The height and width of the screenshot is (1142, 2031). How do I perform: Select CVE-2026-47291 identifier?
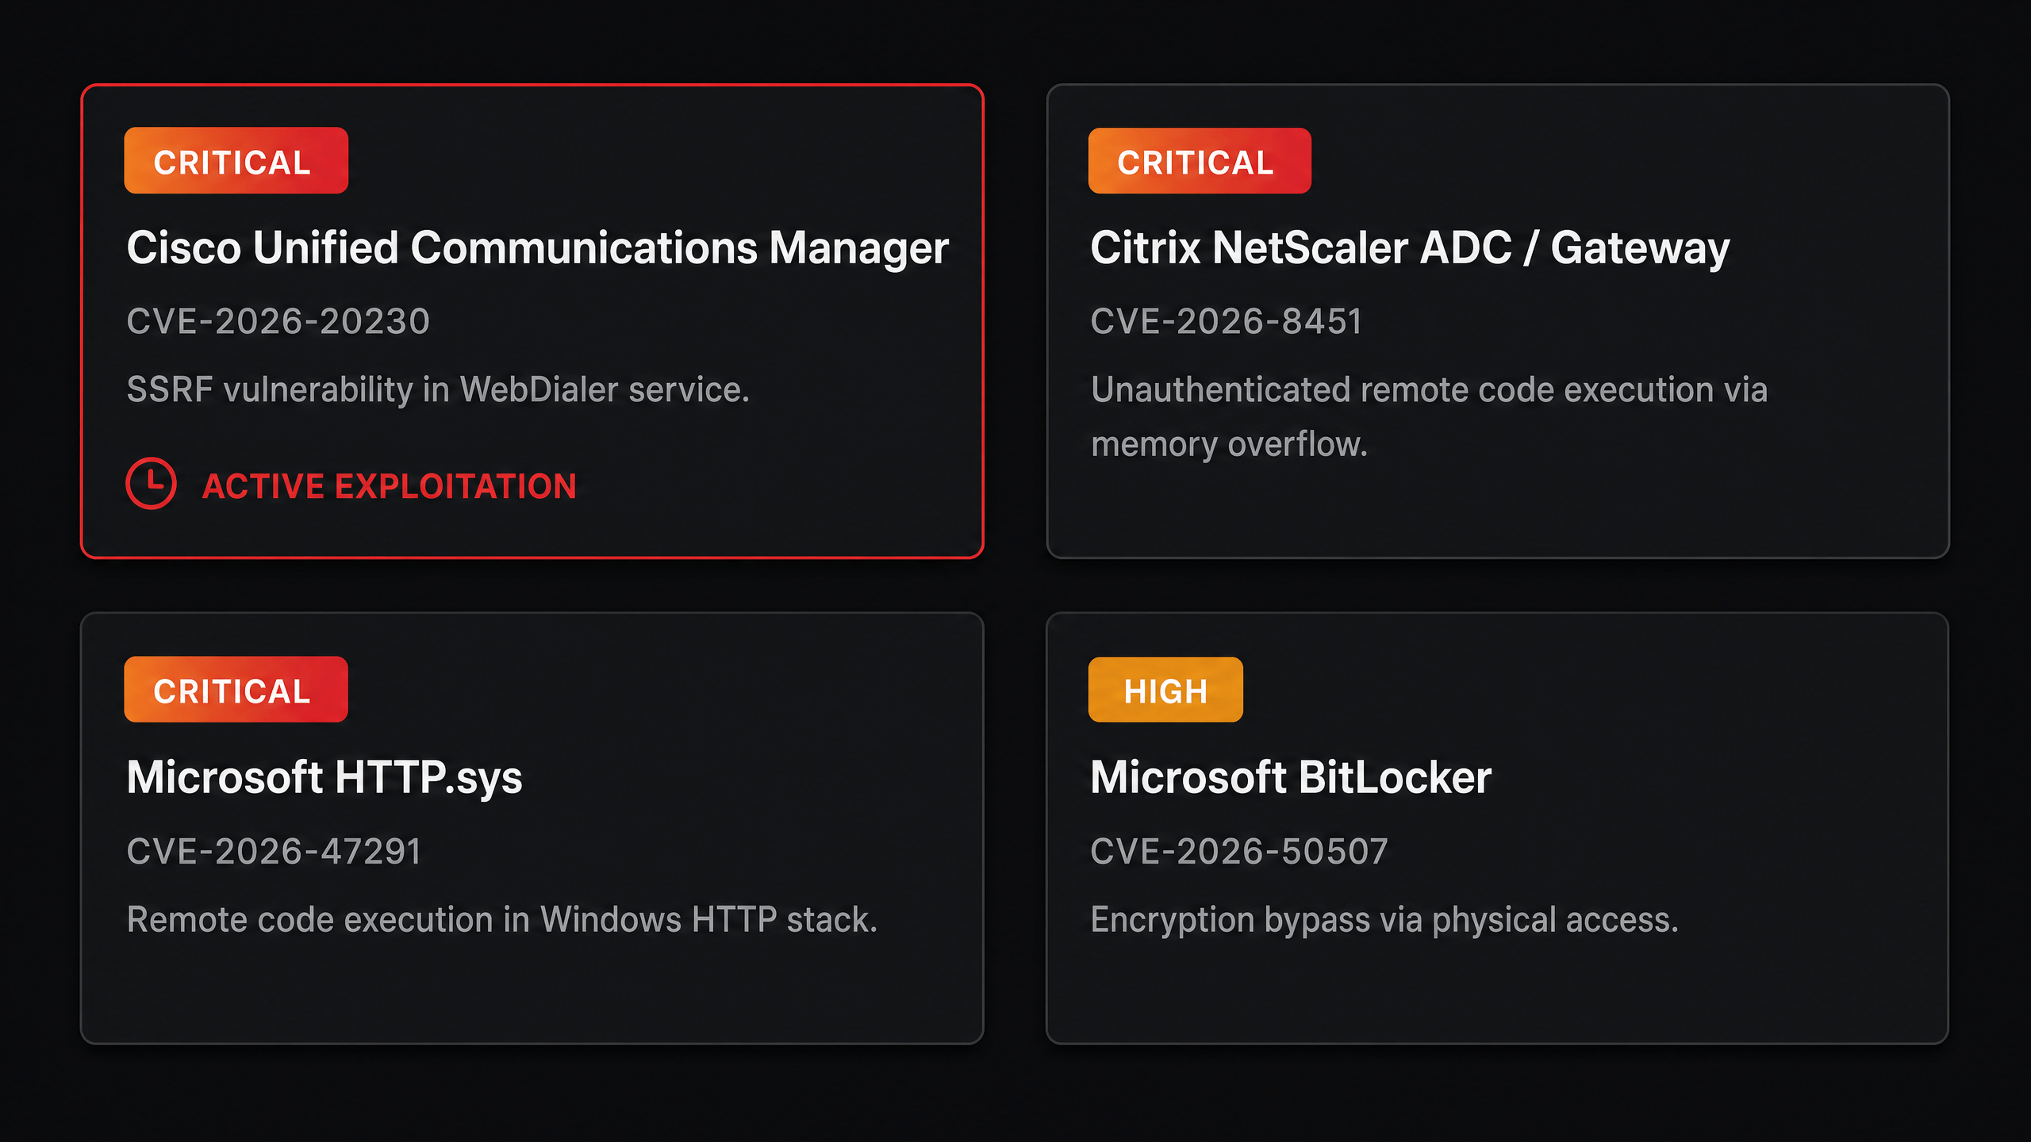(274, 852)
